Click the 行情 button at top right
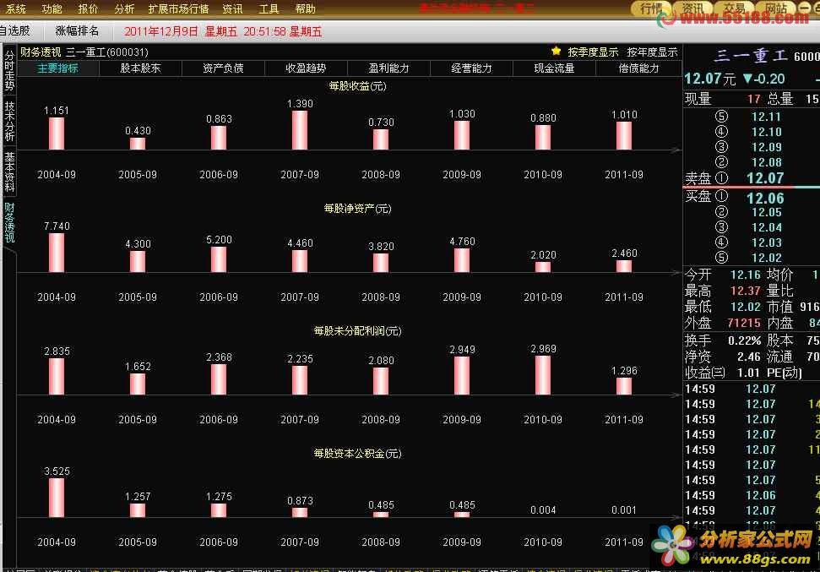This screenshot has height=572, width=820. pyautogui.click(x=651, y=8)
